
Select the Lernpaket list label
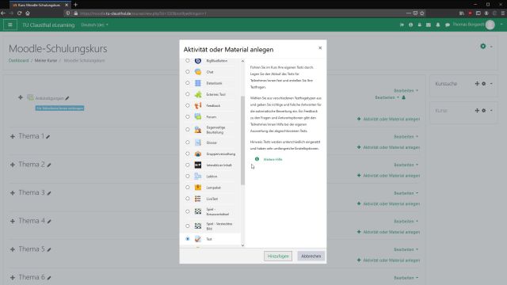(x=213, y=188)
